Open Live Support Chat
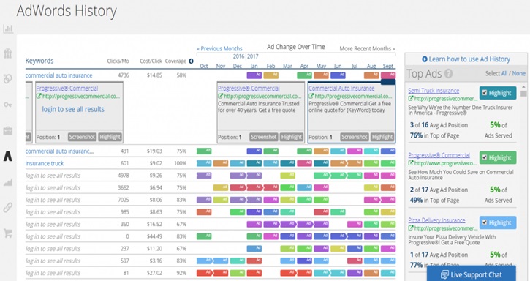This screenshot has width=530, height=281. tap(472, 274)
